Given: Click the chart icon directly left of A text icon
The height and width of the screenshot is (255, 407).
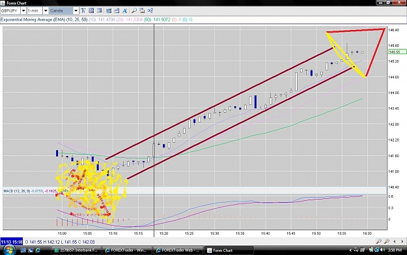Looking at the screenshot, I should coord(117,10).
